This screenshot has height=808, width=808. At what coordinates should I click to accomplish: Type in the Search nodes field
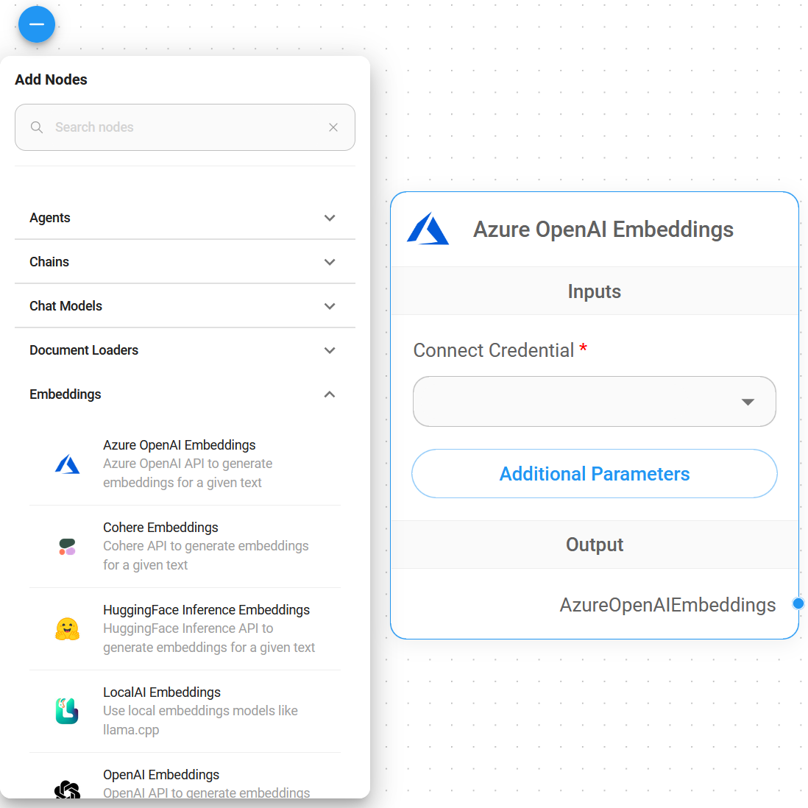click(184, 127)
